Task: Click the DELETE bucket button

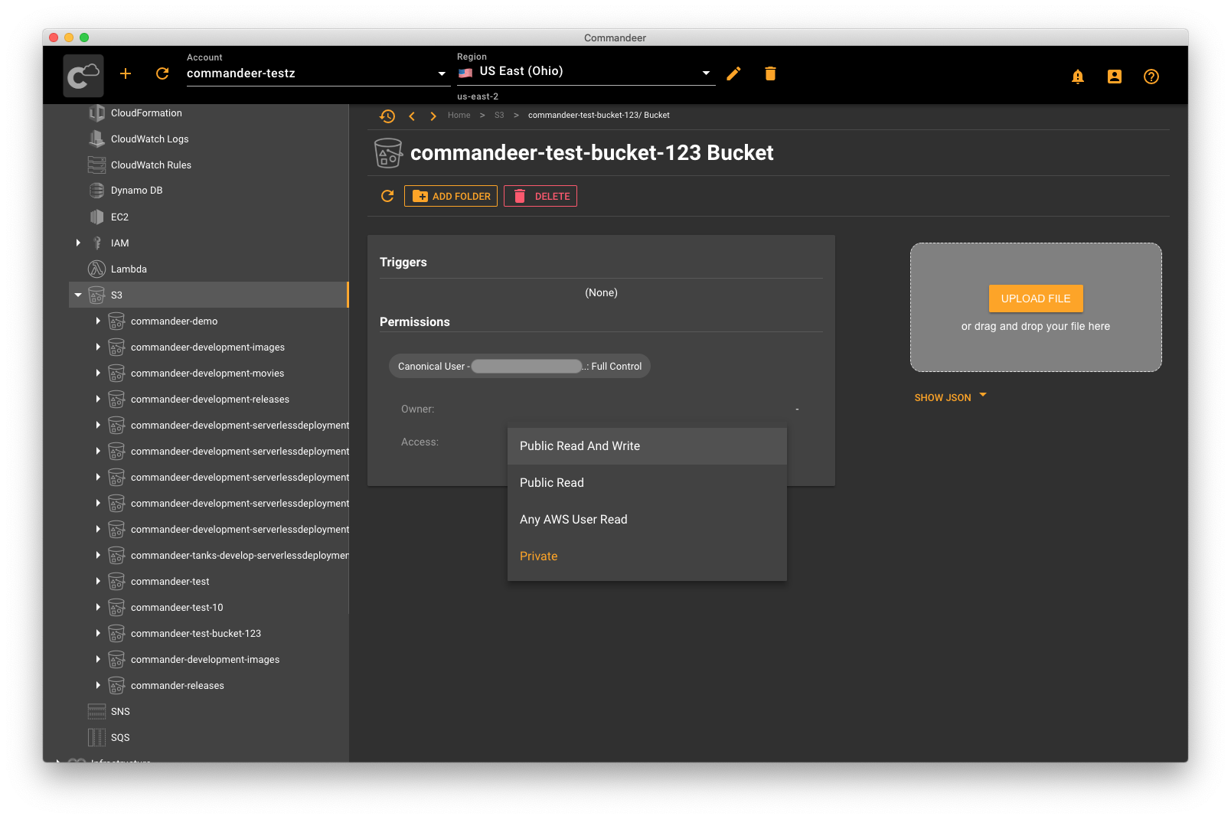Action: 540,196
